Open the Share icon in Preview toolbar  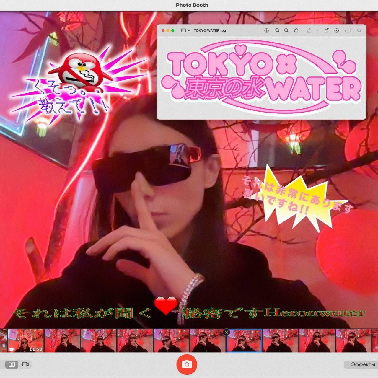point(296,30)
